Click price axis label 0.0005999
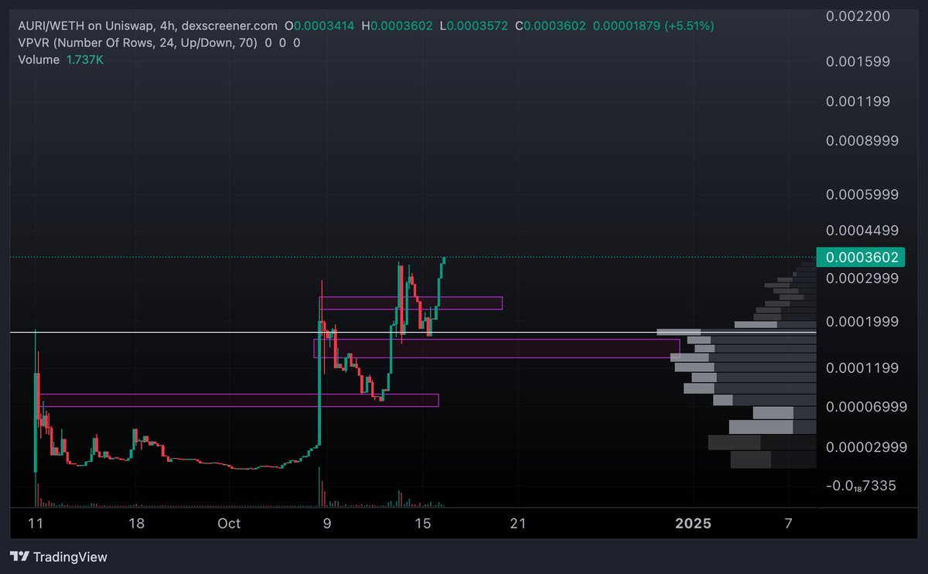Viewport: 928px width, 574px height. point(862,194)
